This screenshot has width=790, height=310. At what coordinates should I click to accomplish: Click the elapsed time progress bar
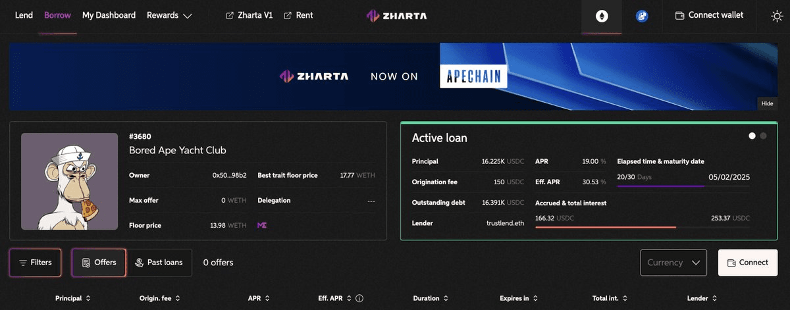point(683,186)
